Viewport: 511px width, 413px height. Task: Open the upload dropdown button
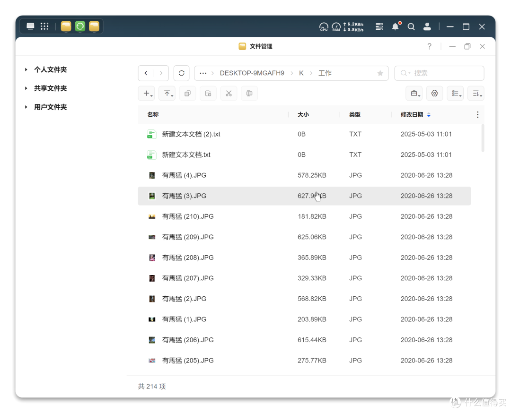tap(167, 94)
